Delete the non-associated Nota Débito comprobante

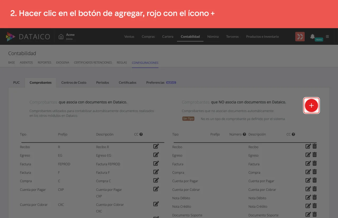click(314, 197)
